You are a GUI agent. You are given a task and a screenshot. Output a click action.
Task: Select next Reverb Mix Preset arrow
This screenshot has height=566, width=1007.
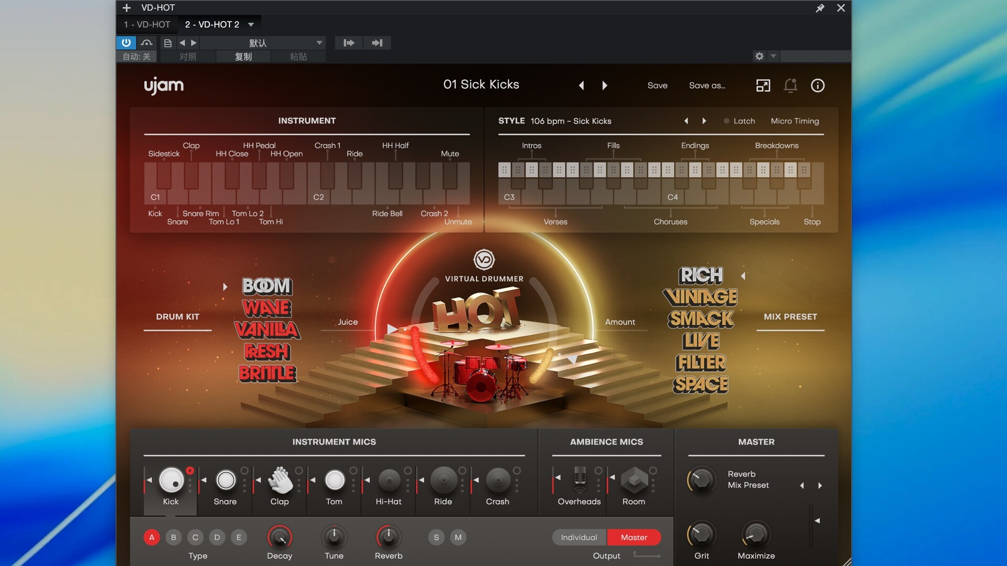(x=820, y=486)
